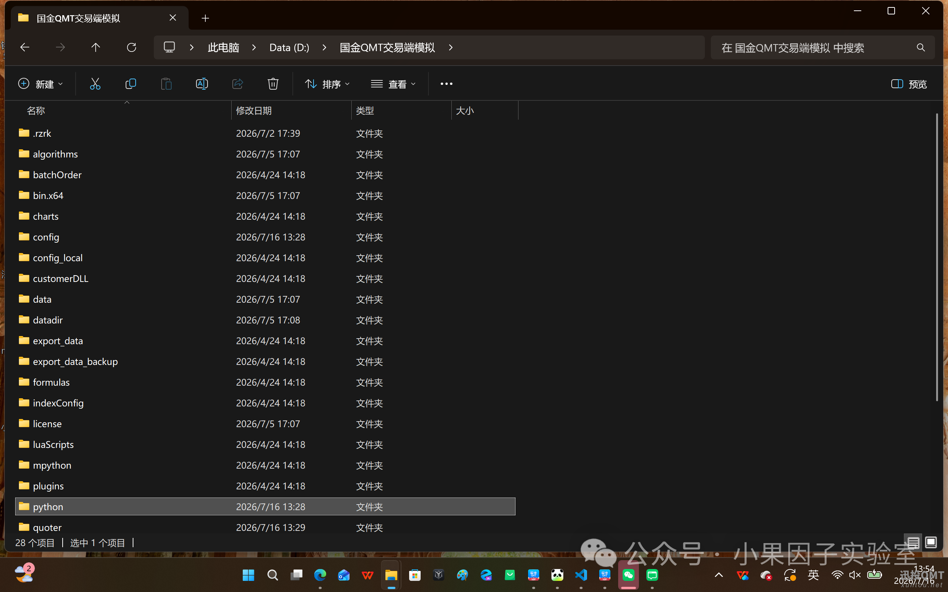This screenshot has width=948, height=592.
Task: Toggle the 预览 preview pane
Action: (909, 84)
